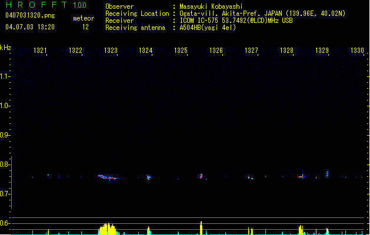Click the tall yellow intensity bar between 1325 and 1326
The image size is (370, 235).
click(201, 228)
